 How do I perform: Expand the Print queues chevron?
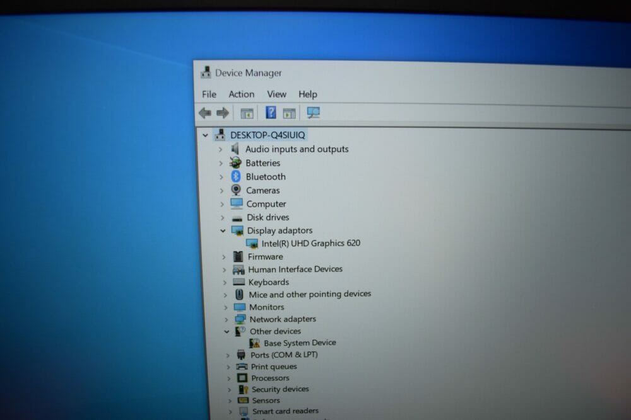(228, 367)
